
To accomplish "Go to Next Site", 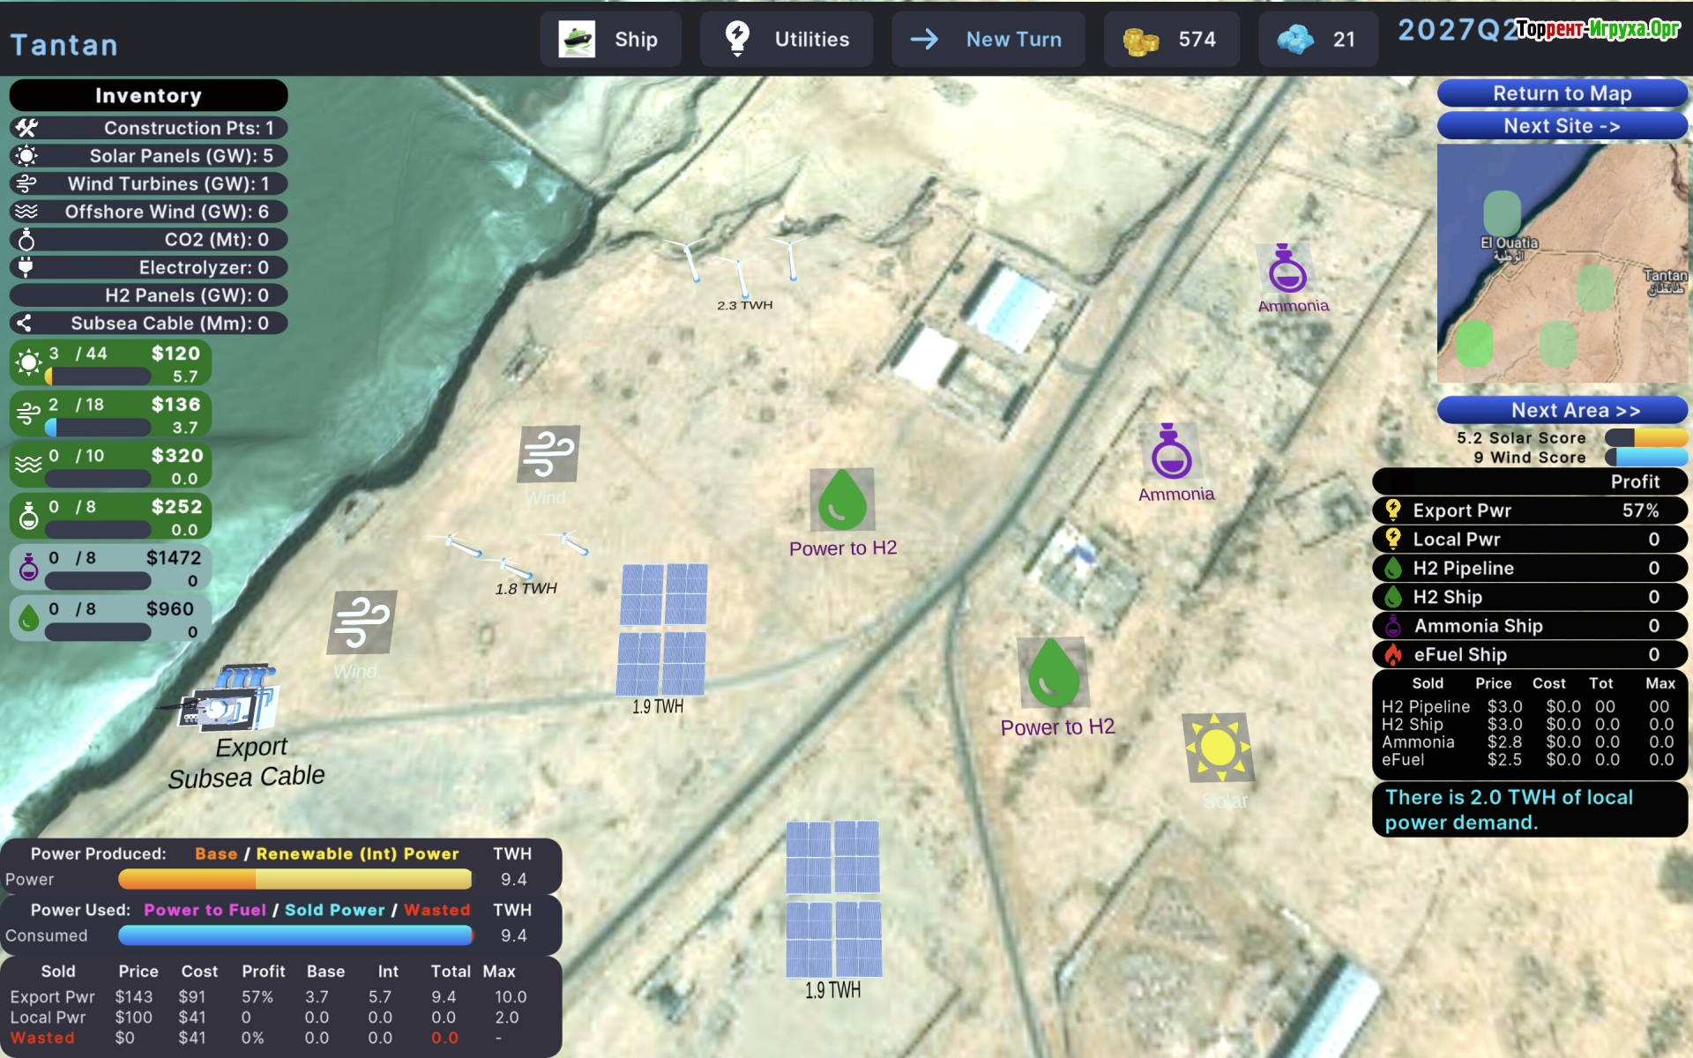I will click(x=1562, y=126).
